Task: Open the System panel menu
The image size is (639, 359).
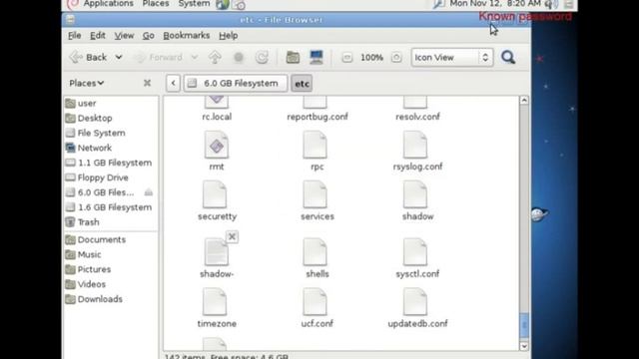Action: point(194,4)
